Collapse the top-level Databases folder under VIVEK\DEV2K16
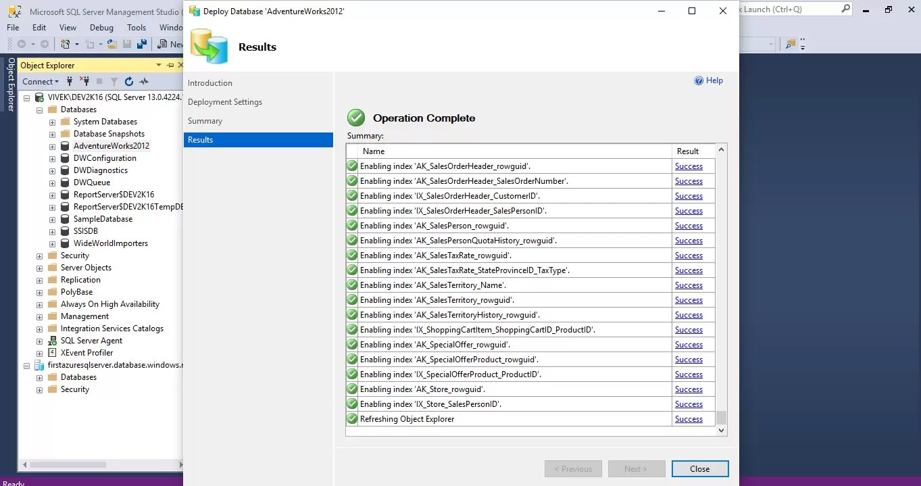The image size is (921, 486). point(39,110)
